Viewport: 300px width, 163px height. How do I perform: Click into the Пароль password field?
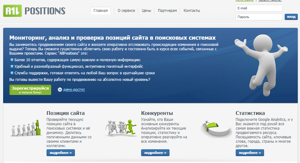pyautogui.click(x=259, y=17)
